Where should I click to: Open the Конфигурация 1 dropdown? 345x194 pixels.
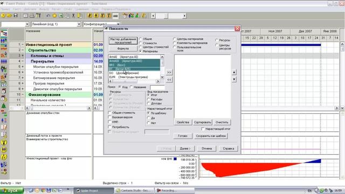[x=118, y=24]
